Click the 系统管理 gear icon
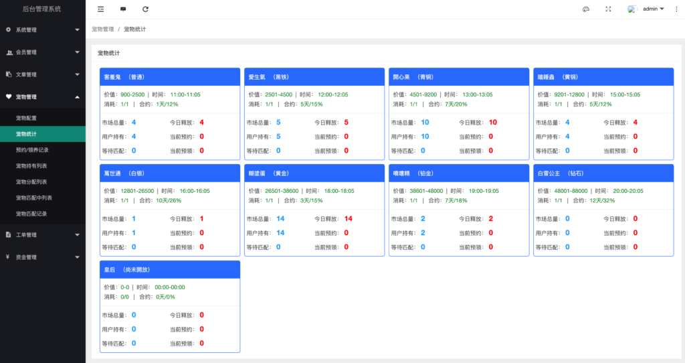Screen dimensions: 685x363 [x=8, y=29]
